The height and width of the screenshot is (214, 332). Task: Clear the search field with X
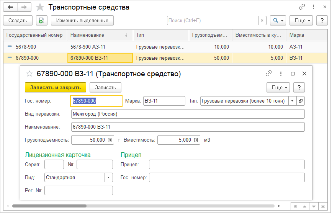coord(262,20)
